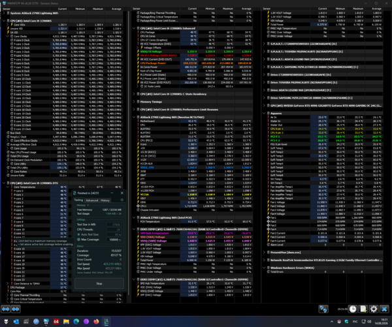Click the purple round app icon on taskbar
This screenshot has width=392, height=327.
(x=86, y=322)
